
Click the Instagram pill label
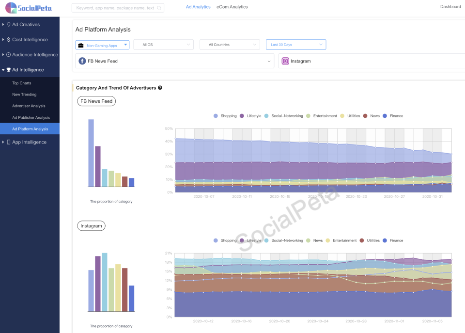pyautogui.click(x=91, y=226)
